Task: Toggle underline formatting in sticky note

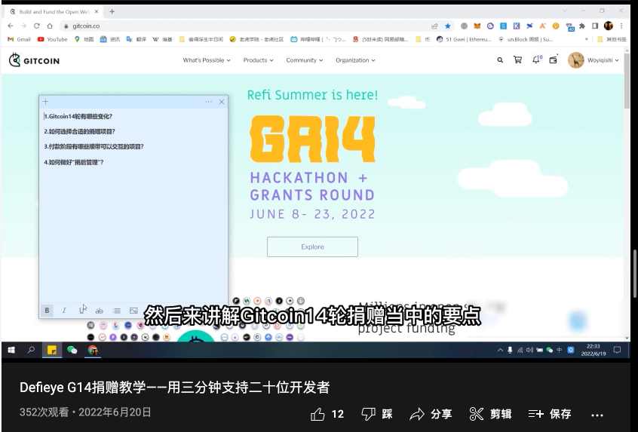Action: click(82, 311)
